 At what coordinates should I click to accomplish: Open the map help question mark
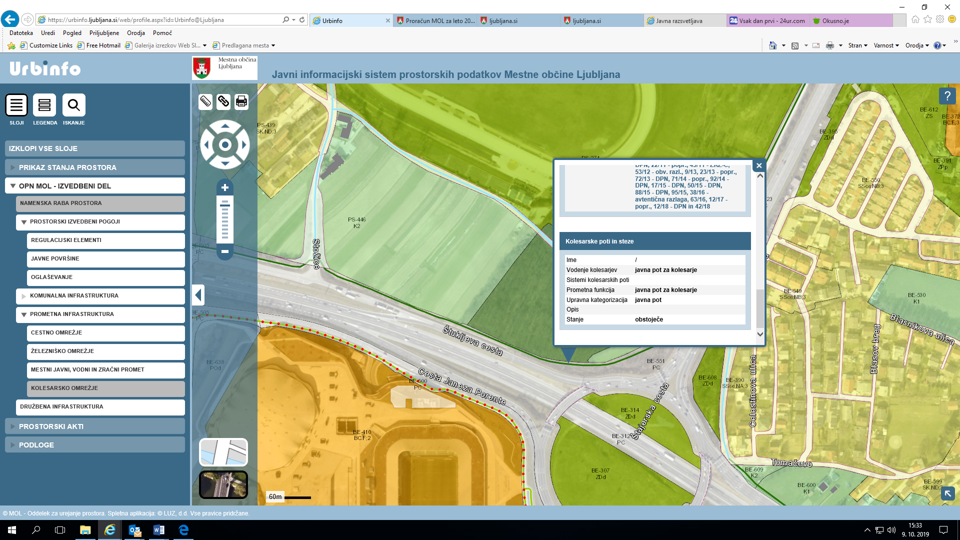947,96
